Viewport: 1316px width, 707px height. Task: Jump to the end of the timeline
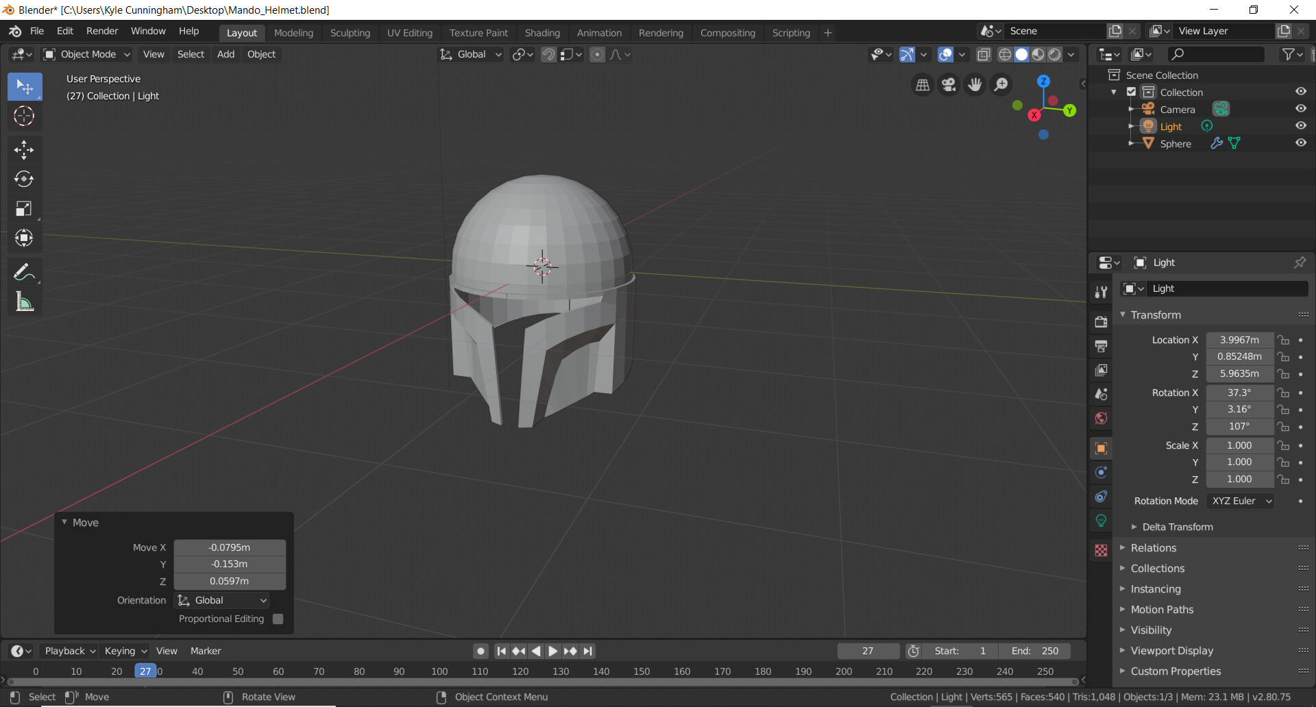point(588,651)
